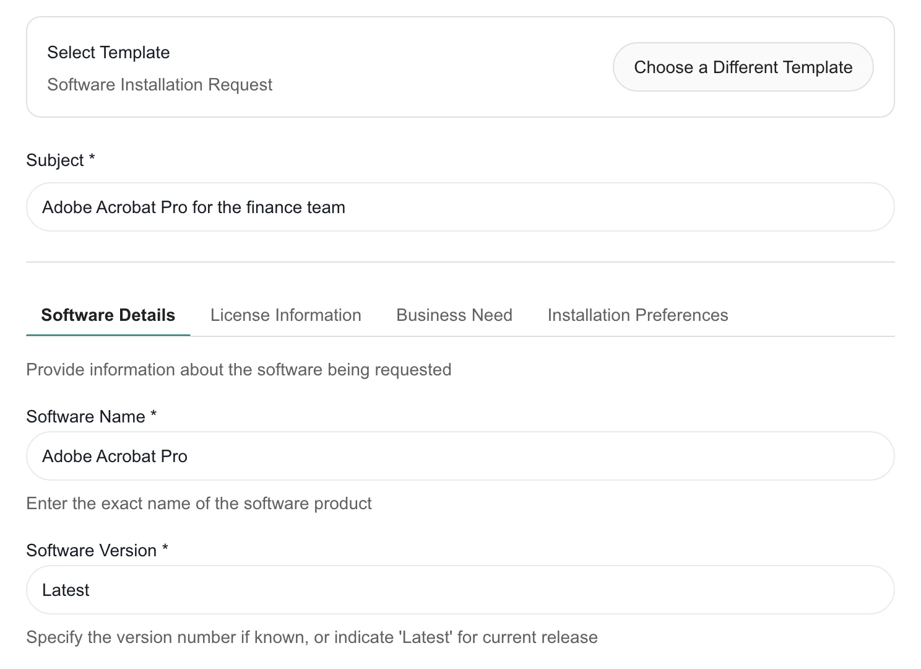Viewport: 921px width, 669px height.
Task: Focus the Subject input field
Action: point(460,207)
